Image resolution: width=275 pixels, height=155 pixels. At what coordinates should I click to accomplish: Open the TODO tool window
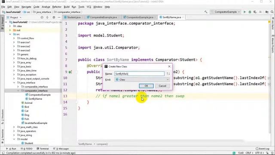pos(27,149)
